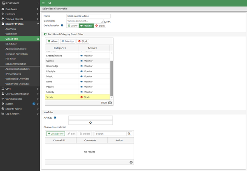Click Block action on Sports row
Image resolution: width=247 pixels, height=171 pixels.
pyautogui.click(x=85, y=97)
